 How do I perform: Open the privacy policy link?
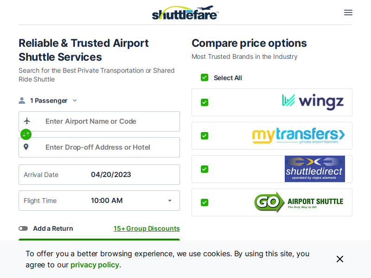pyautogui.click(x=95, y=265)
